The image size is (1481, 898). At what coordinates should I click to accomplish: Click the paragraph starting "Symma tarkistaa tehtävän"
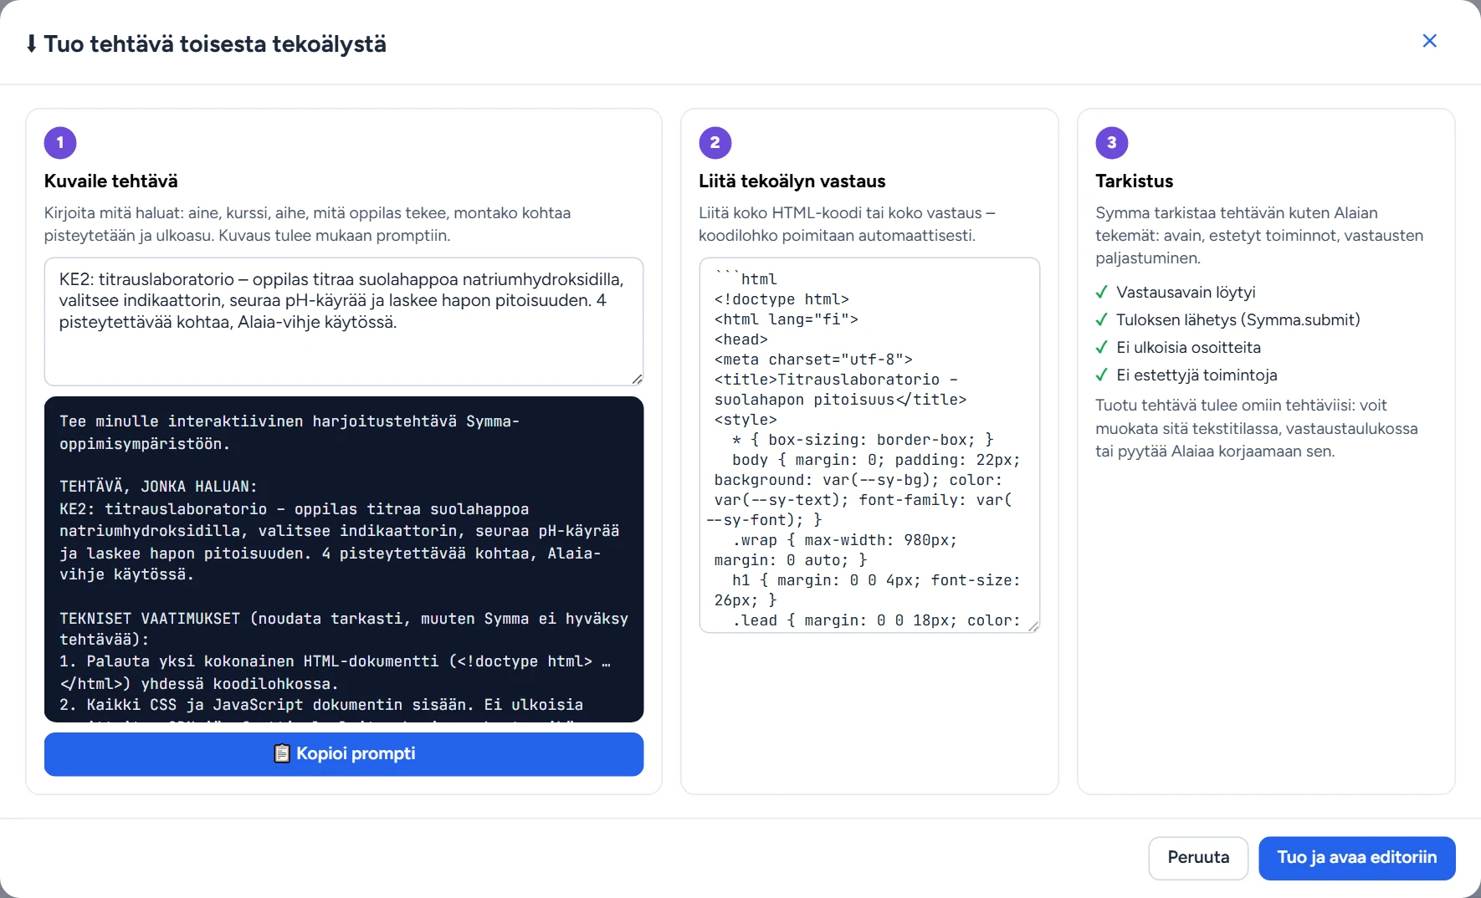coord(1259,236)
